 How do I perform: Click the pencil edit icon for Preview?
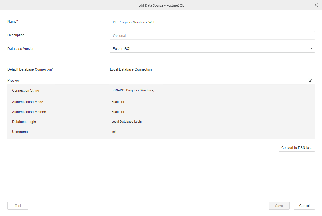coord(311,81)
